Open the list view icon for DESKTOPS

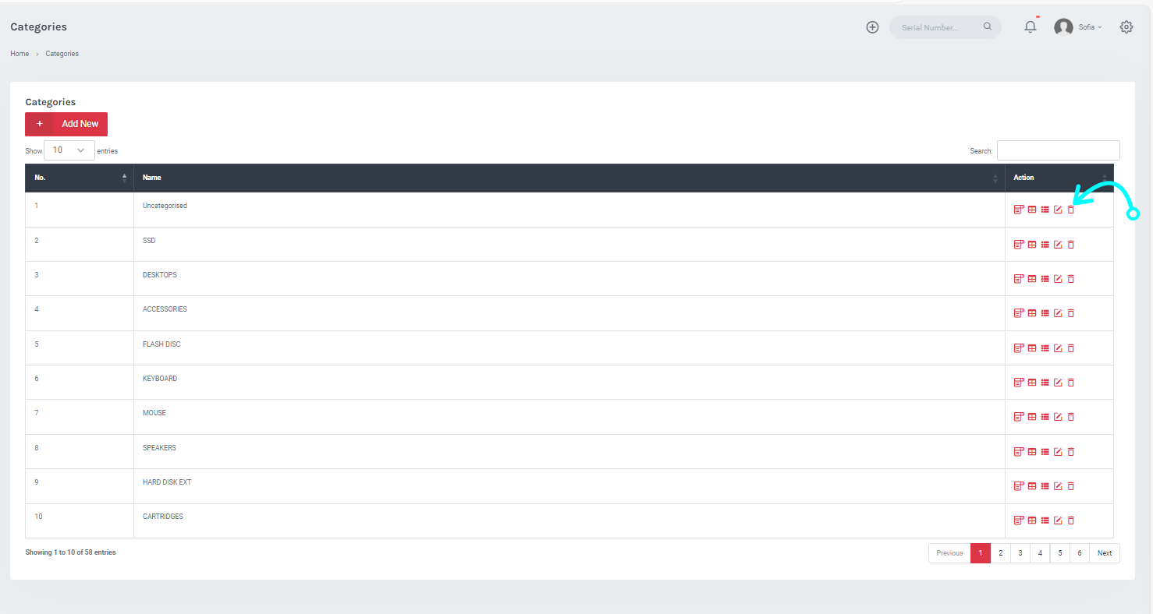(x=1045, y=279)
